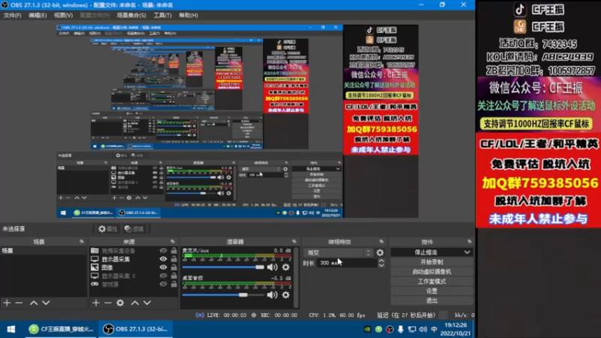The height and width of the screenshot is (338, 601).
Task: Increase the 时长 duration with the up stepper
Action: 381,261
